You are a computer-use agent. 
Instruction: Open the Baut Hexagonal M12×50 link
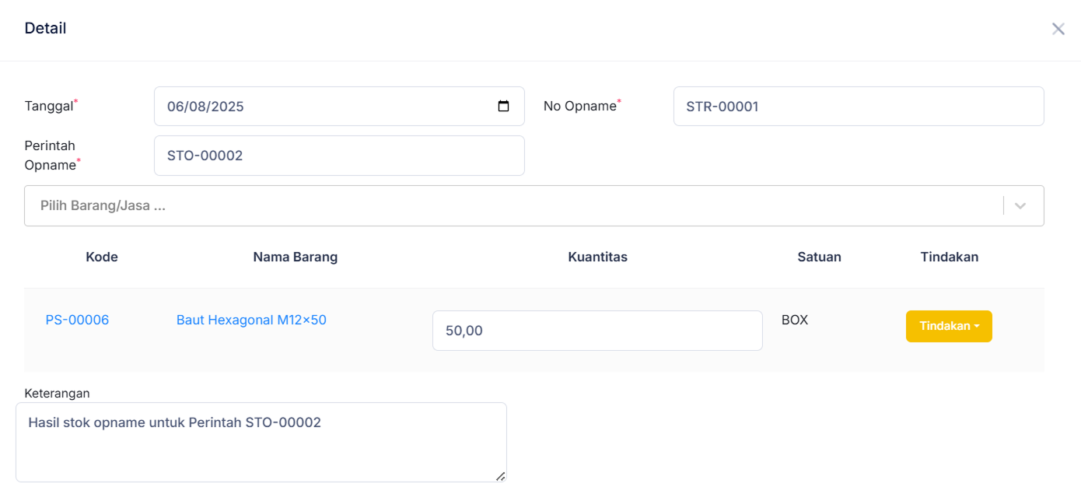click(x=251, y=320)
